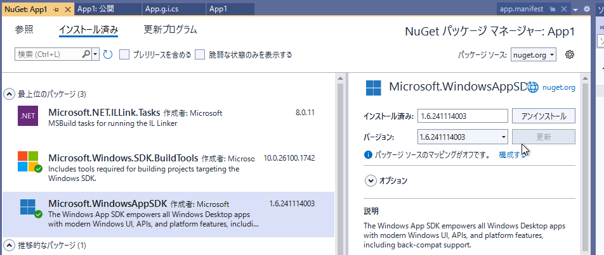The height and width of the screenshot is (255, 604).
Task: Open the search box dropdown arrow
Action: click(x=96, y=54)
